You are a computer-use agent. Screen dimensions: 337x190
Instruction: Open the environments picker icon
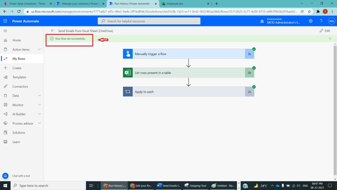pyautogui.click(x=262, y=21)
